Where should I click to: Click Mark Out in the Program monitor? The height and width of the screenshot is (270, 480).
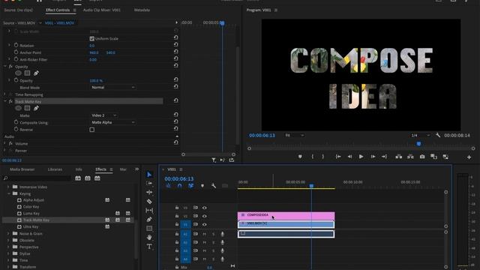coord(323,157)
